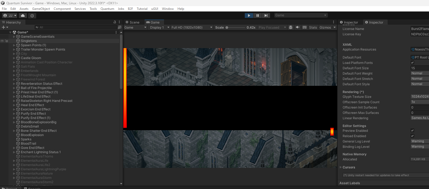The width and height of the screenshot is (429, 189).
Task: Disable the Reload Enabled checkbox
Action: click(x=412, y=136)
